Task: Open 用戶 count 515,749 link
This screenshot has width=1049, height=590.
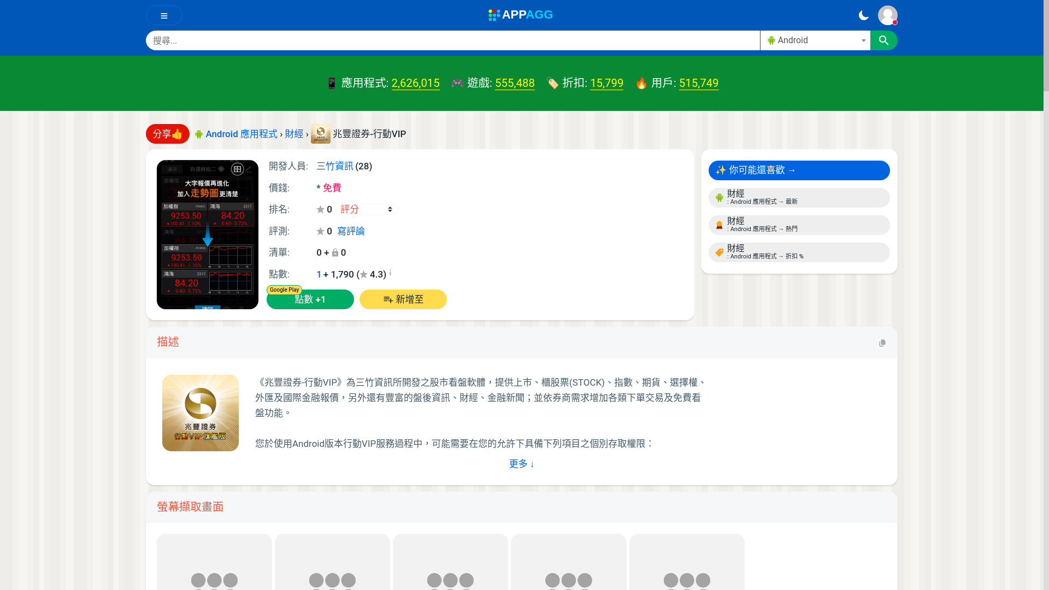Action: tap(699, 83)
